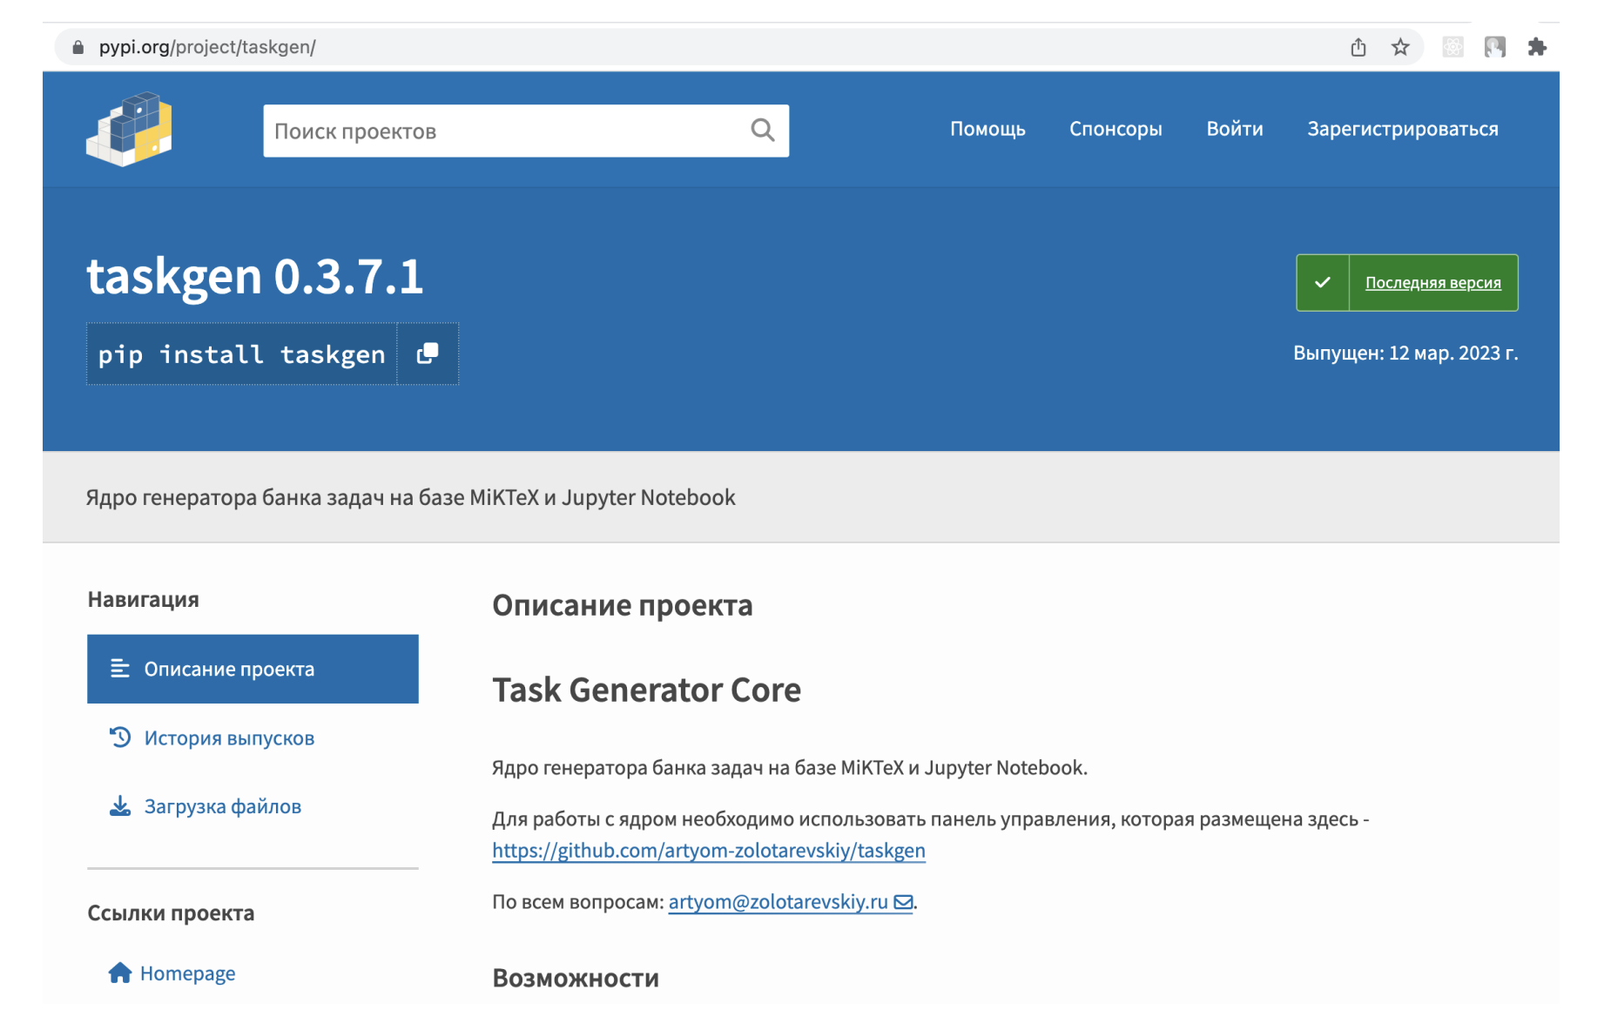The height and width of the screenshot is (1017, 1611).
Task: Click the browser share icon
Action: click(1358, 47)
